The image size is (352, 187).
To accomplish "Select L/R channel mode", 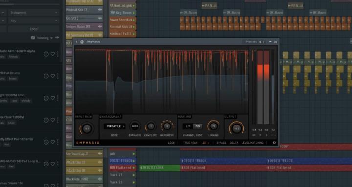I will [188, 126].
